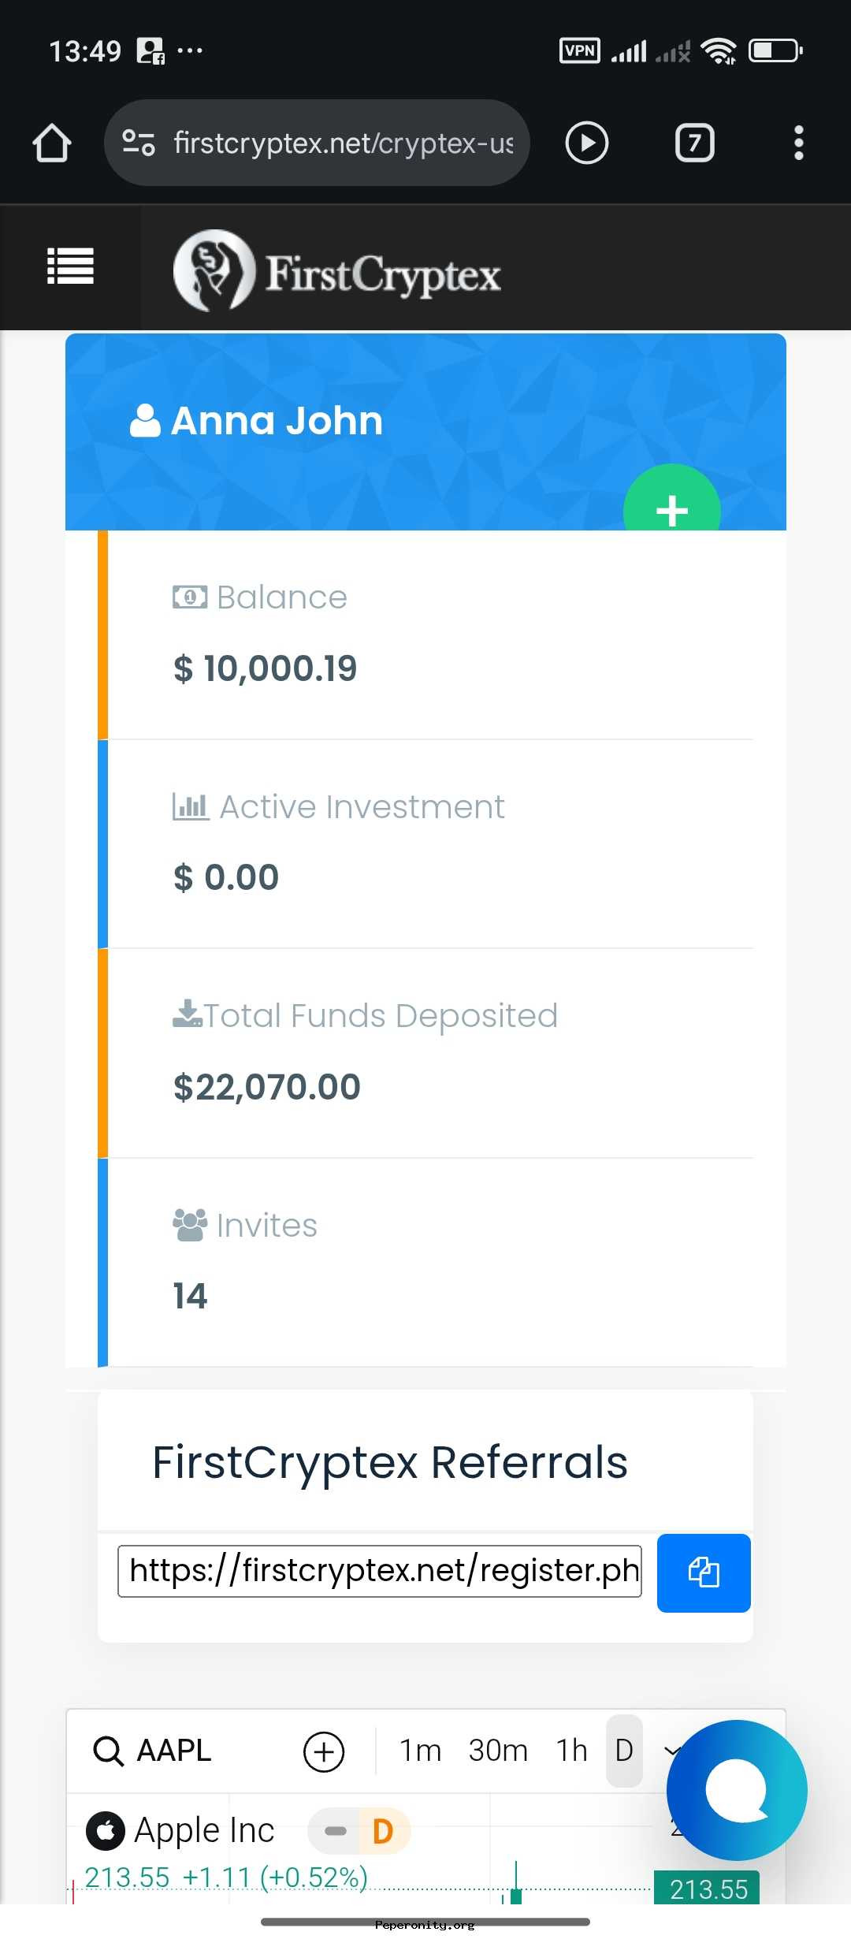Select the D daily interval
851x1939 pixels.
point(624,1751)
